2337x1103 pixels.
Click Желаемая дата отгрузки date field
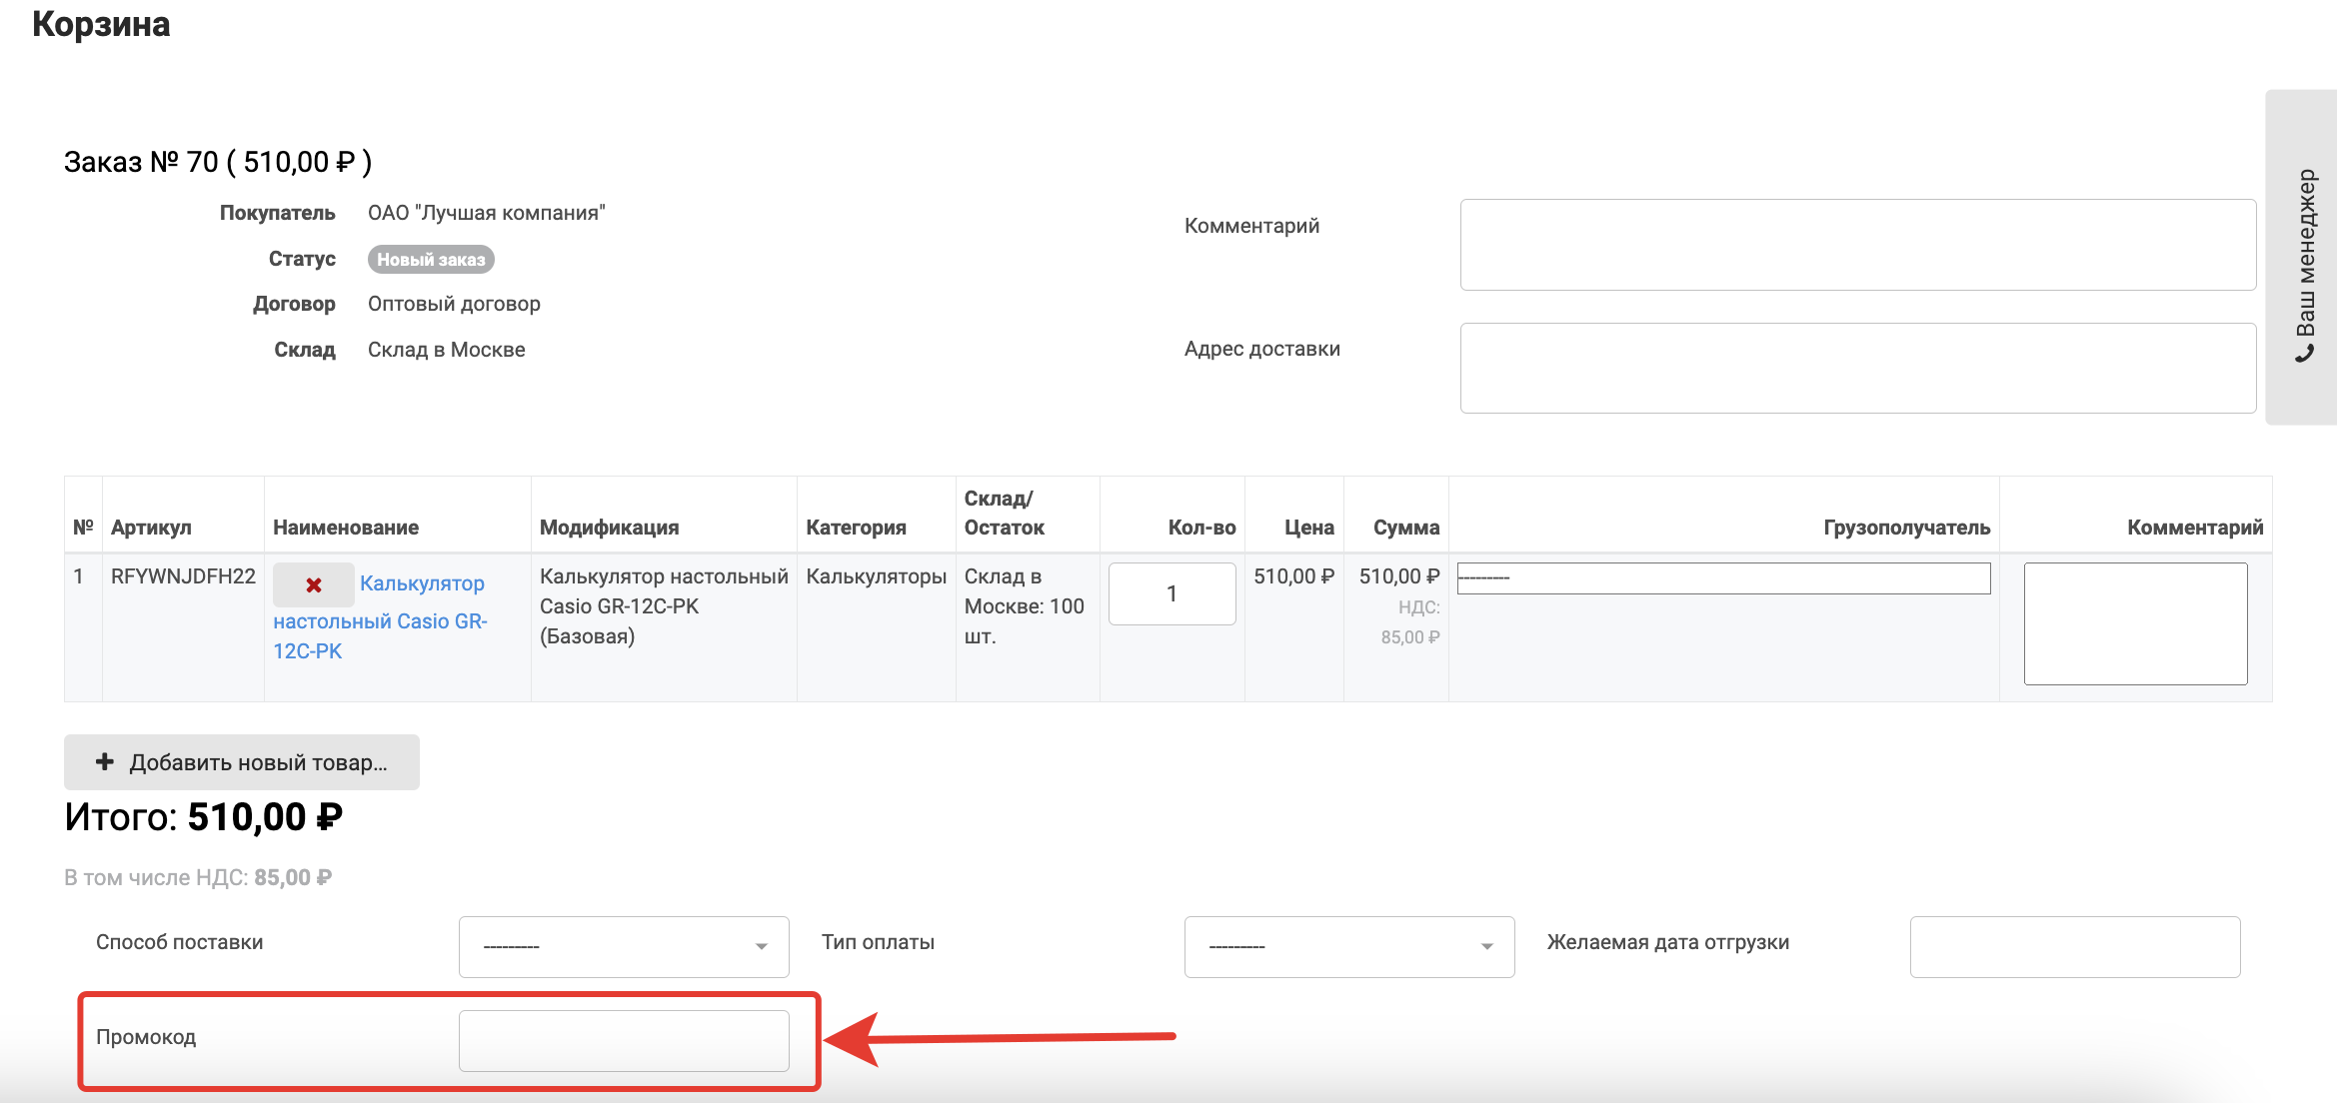click(x=2074, y=946)
